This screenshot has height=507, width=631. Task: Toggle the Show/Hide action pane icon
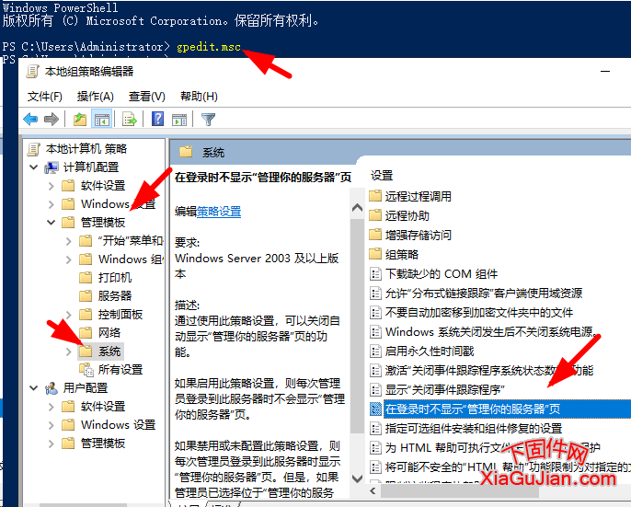click(179, 120)
